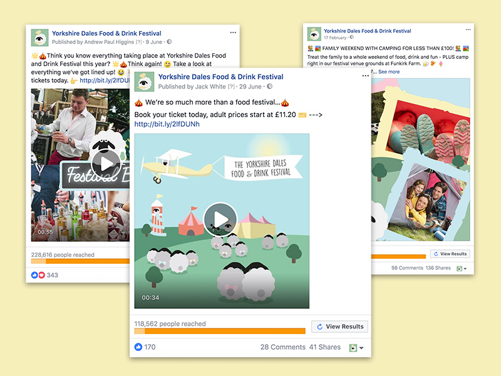Screen dimensions: 501x376
Task: Click the orange reach bar on the 9 June post
Action: (80, 261)
